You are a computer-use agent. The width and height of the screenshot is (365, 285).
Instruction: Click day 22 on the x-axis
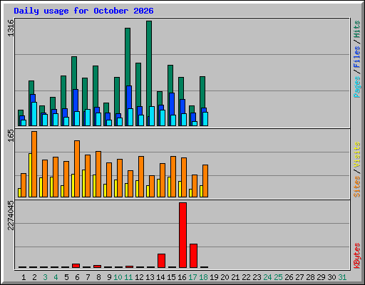coord(246,277)
